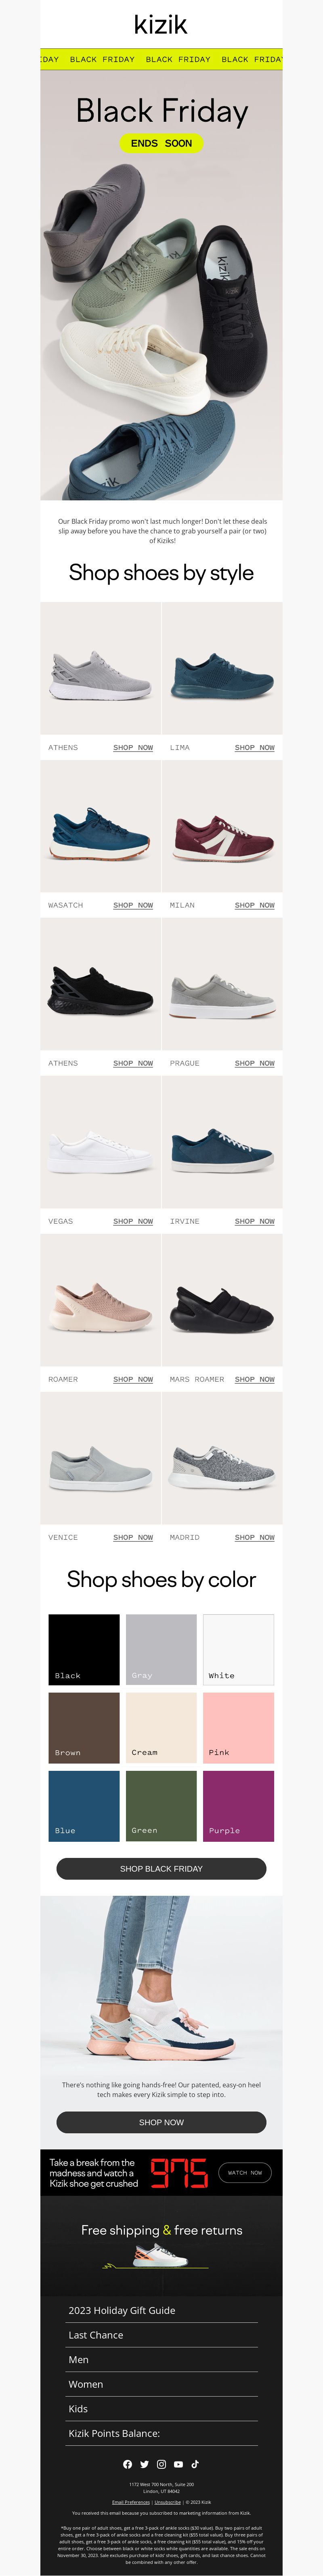Click Shop Now for Wasatch shoe
This screenshot has height=2576, width=323.
(133, 905)
